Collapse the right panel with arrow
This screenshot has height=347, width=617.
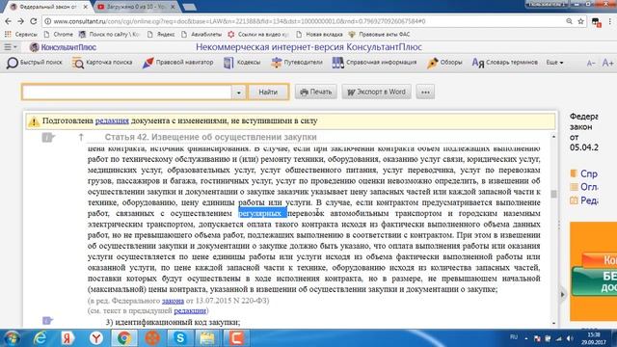tap(562, 294)
